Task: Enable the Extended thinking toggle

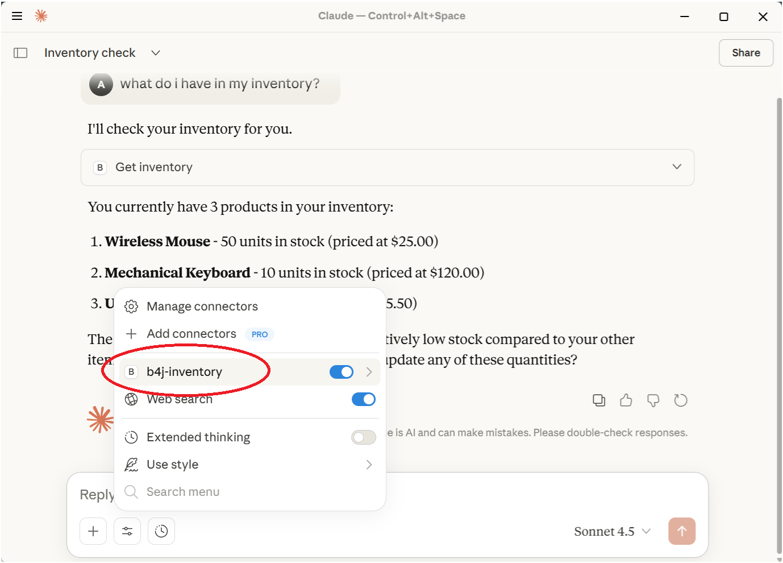Action: pyautogui.click(x=364, y=437)
